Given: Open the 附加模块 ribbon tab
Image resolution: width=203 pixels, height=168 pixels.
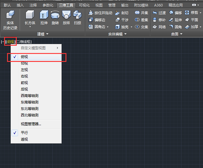Looking at the screenshot, I should click(141, 5).
